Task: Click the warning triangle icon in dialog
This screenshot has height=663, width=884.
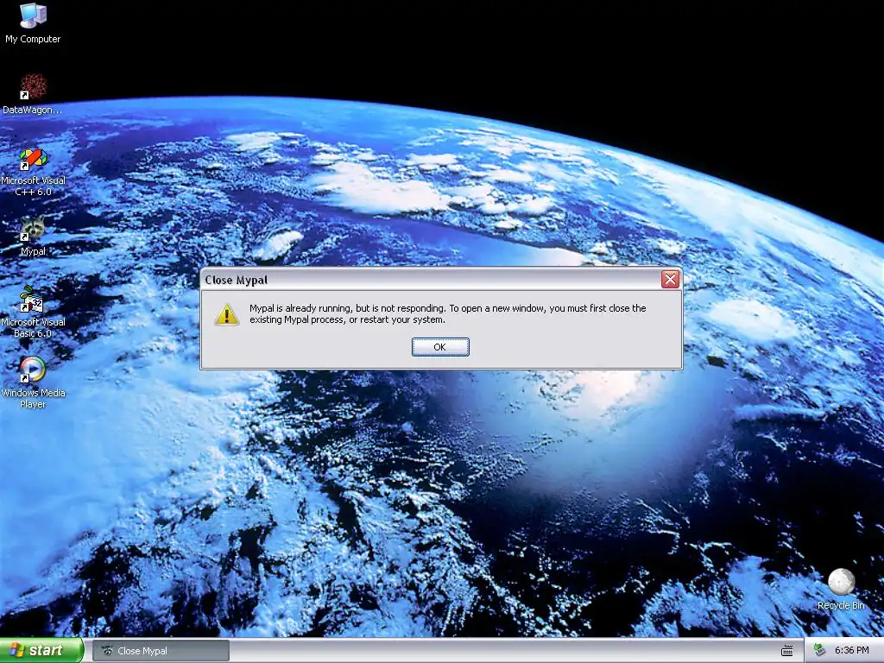Action: [x=227, y=314]
